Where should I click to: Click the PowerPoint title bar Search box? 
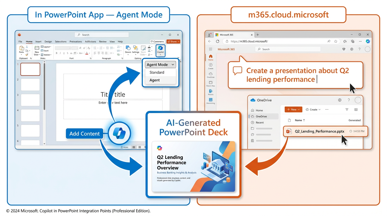[102, 35]
